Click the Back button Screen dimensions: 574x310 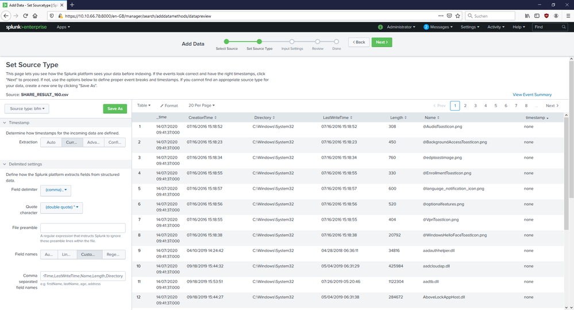(x=359, y=42)
